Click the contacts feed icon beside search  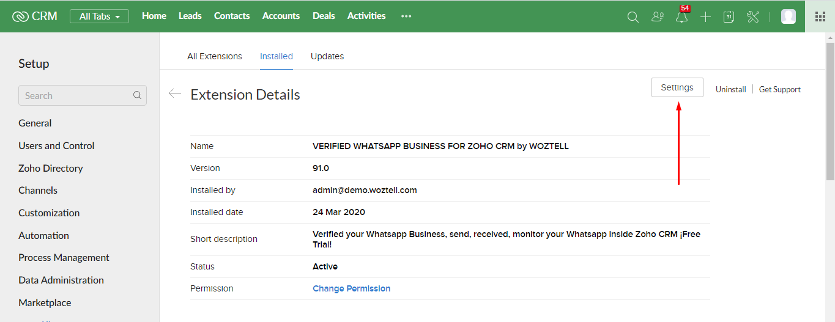[658, 16]
